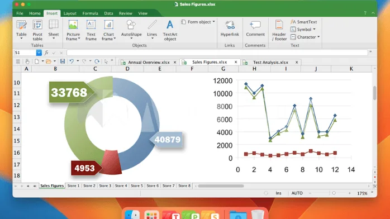The height and width of the screenshot is (219, 390).
Task: Expand undo history dropdown arrow
Action: click(78, 61)
